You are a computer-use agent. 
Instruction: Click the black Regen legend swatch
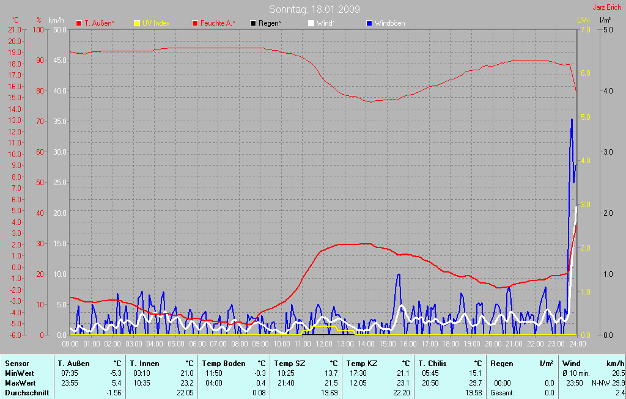point(253,23)
